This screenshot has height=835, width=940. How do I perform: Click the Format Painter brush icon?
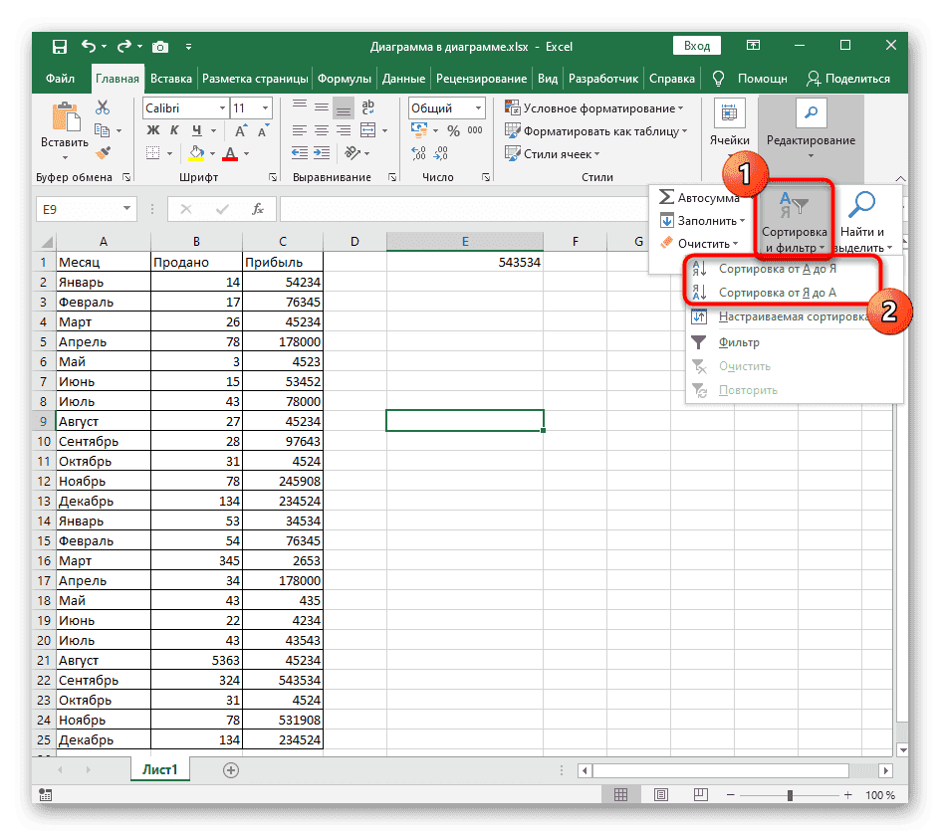pos(103,152)
